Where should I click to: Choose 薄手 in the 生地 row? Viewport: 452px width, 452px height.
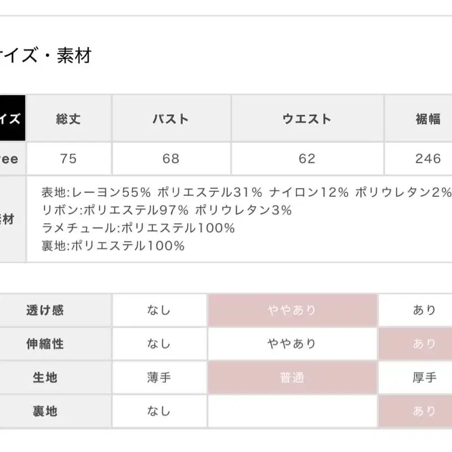point(159,378)
